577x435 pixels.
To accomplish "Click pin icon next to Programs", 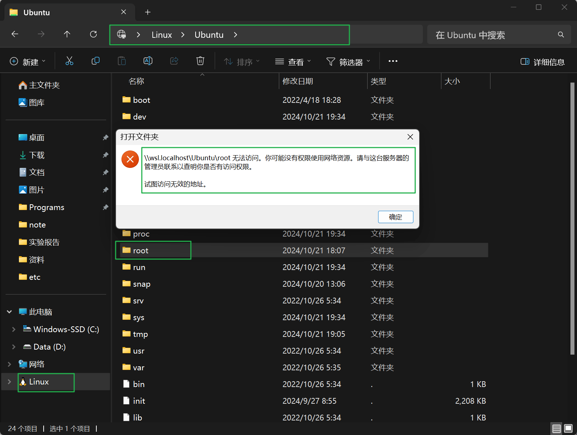I will point(105,207).
